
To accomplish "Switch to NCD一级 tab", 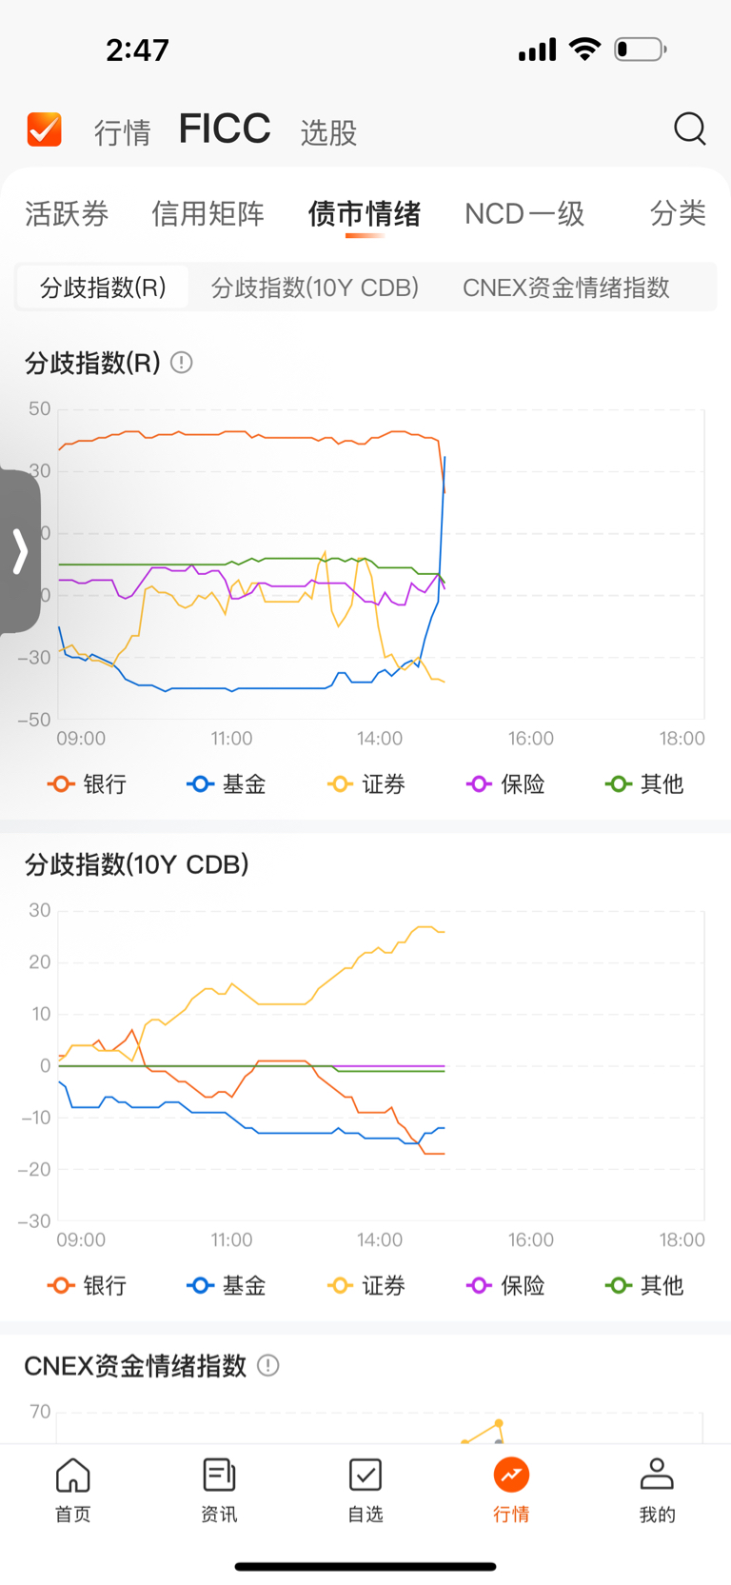I will point(524,214).
